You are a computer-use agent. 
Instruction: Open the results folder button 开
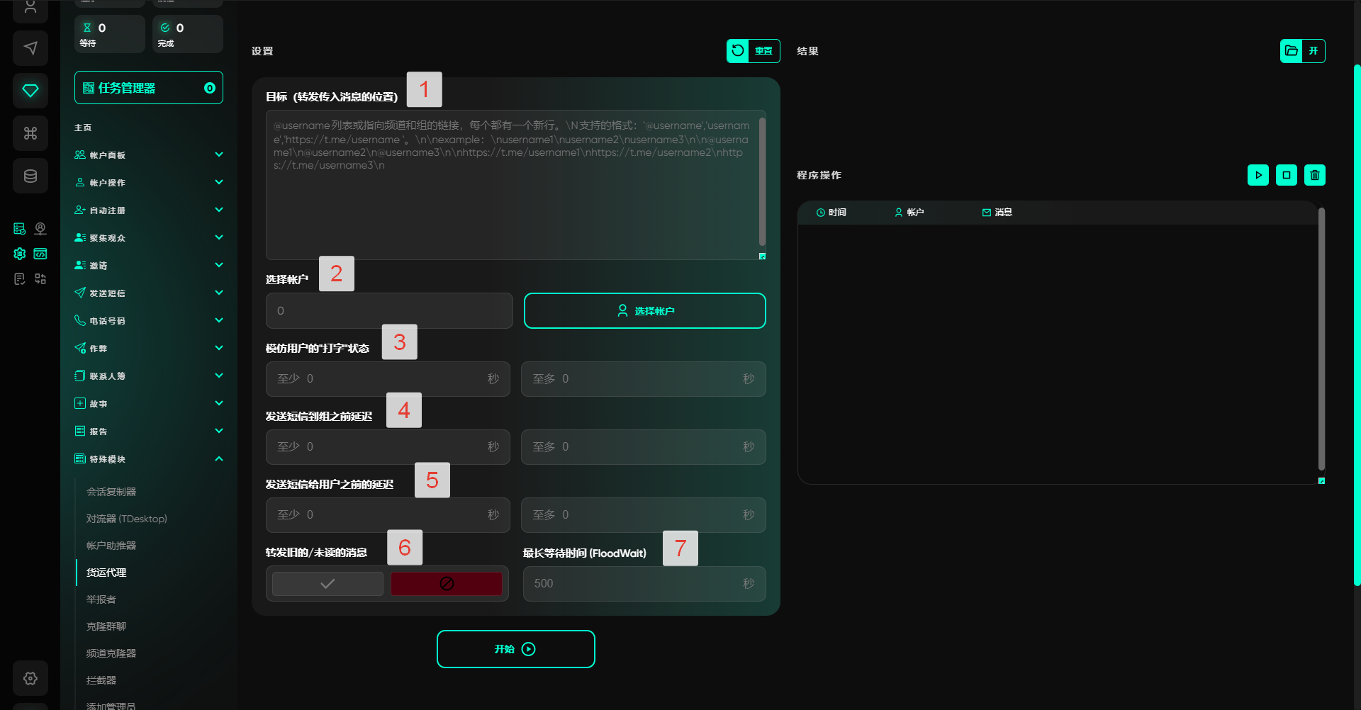[1302, 51]
